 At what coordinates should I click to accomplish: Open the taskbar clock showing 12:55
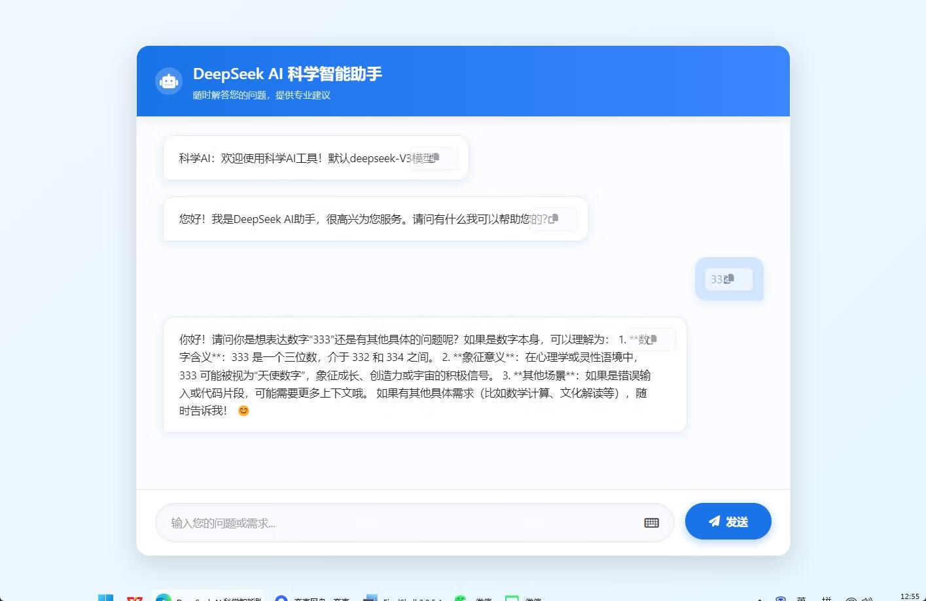(x=909, y=596)
